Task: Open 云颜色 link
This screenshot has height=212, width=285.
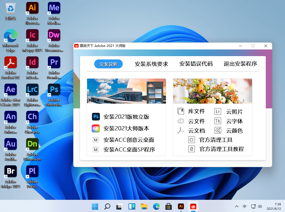Action: point(235,131)
